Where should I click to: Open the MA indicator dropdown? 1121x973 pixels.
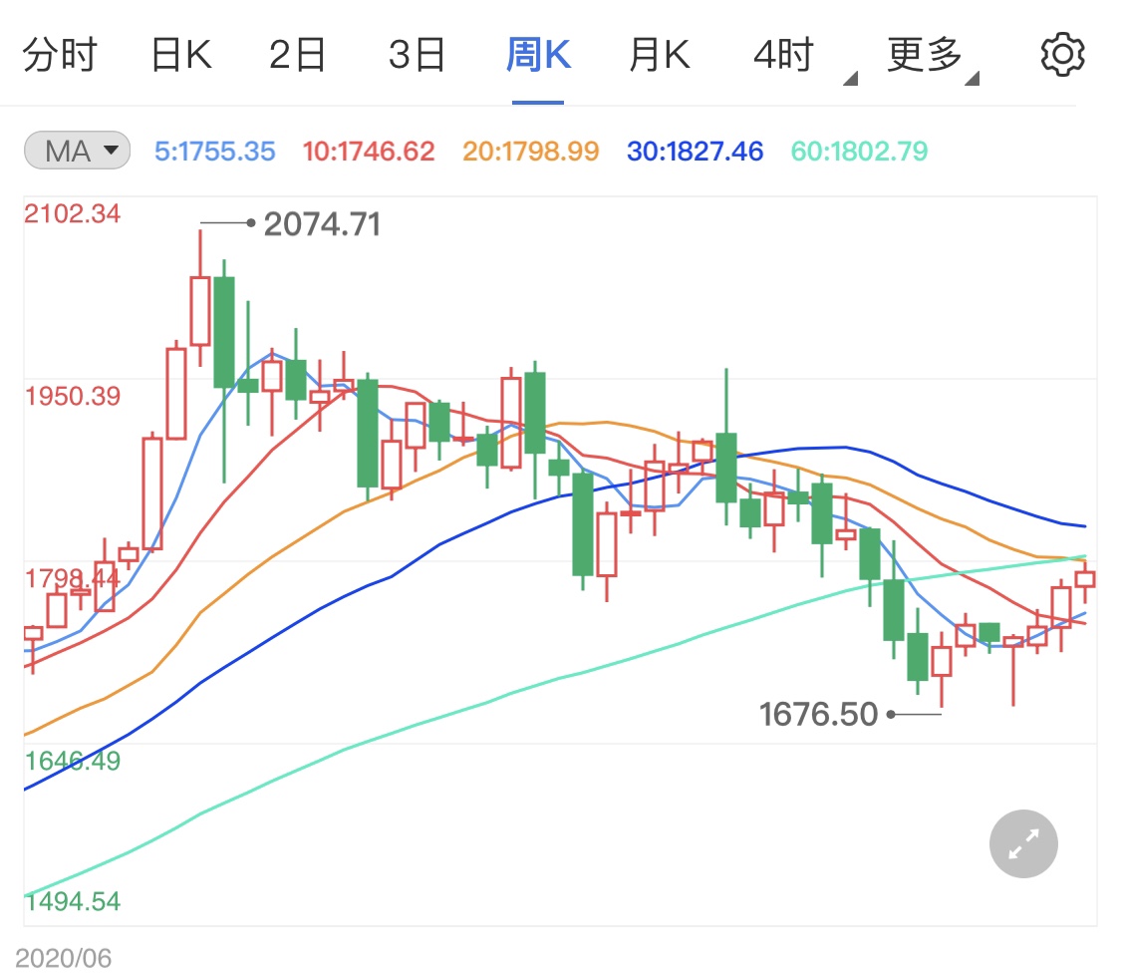click(77, 151)
